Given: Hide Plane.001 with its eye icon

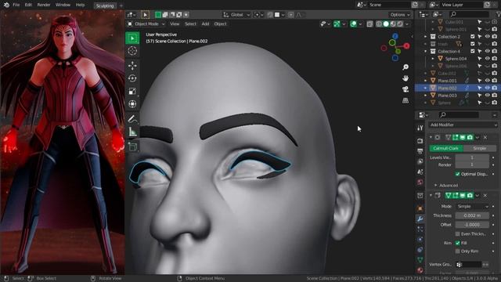Looking at the screenshot, I should (x=487, y=81).
